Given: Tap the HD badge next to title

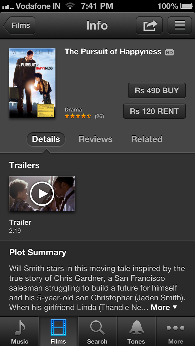Looking at the screenshot, I should tap(169, 52).
